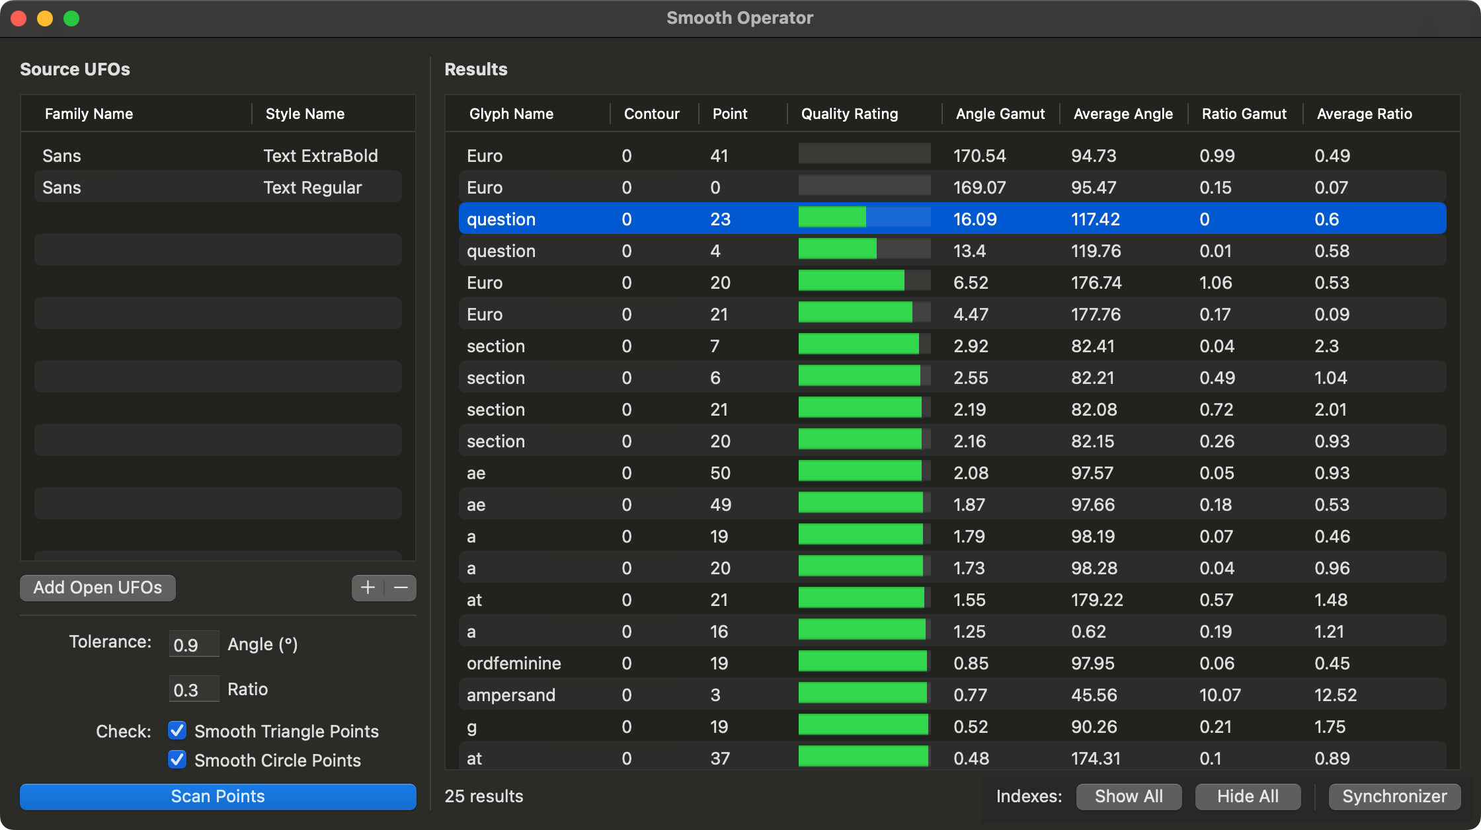Click the Average Ratio column header

click(1363, 114)
